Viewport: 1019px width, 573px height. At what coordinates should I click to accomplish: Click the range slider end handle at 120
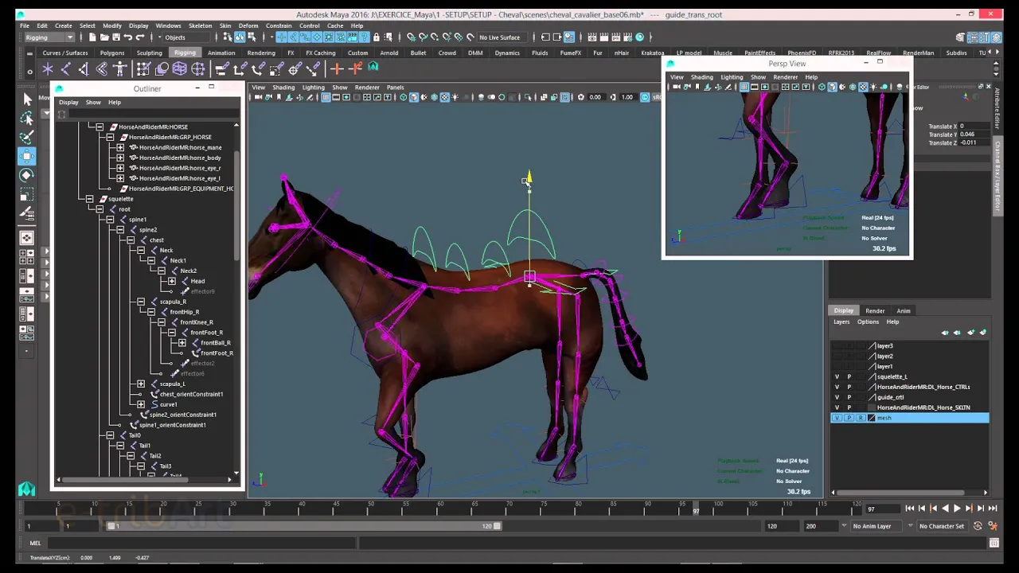point(497,526)
